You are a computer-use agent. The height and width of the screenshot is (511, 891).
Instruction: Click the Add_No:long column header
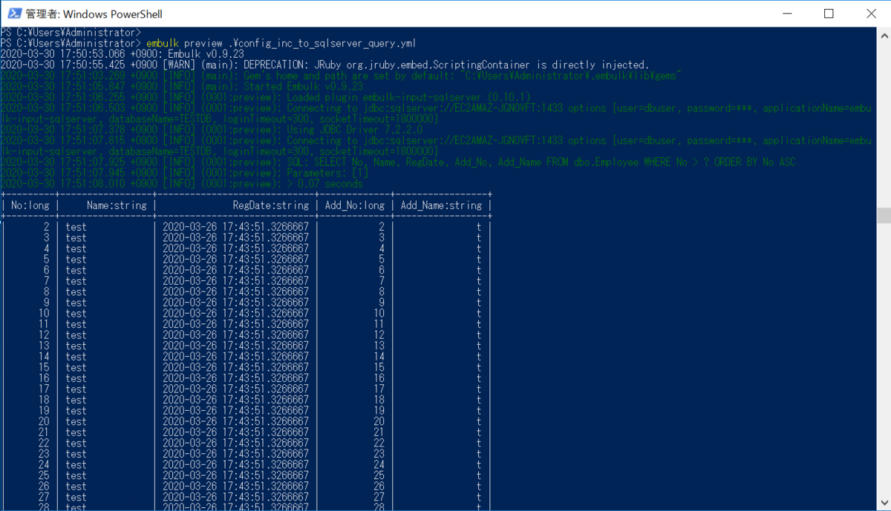[355, 205]
